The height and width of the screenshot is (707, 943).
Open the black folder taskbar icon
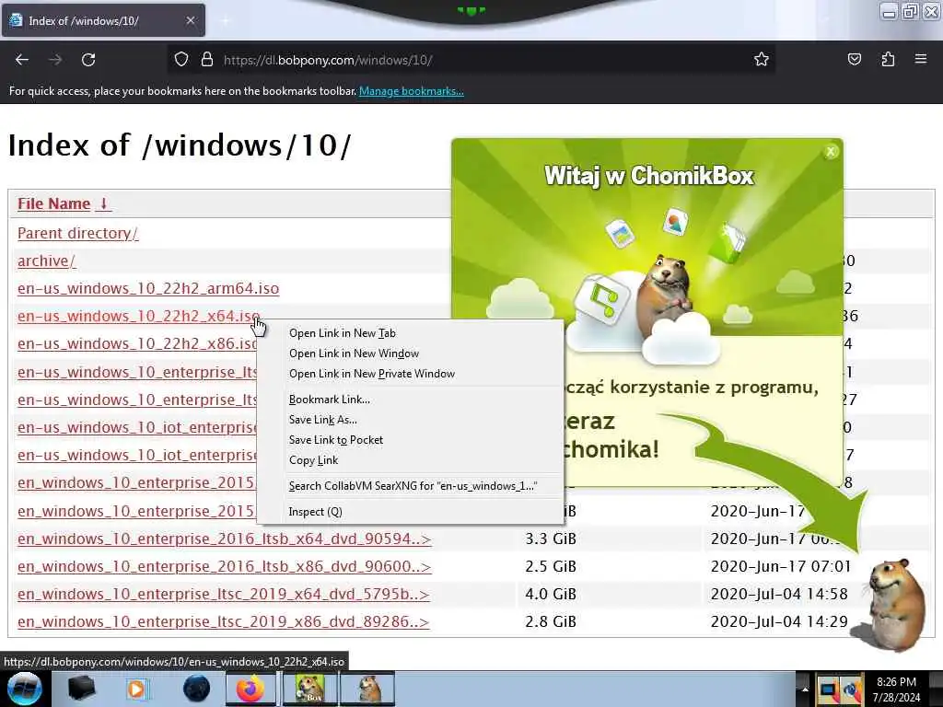pos(81,689)
